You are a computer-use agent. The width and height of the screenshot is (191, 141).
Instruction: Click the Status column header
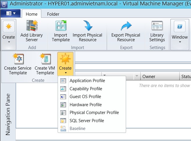pos(185,76)
